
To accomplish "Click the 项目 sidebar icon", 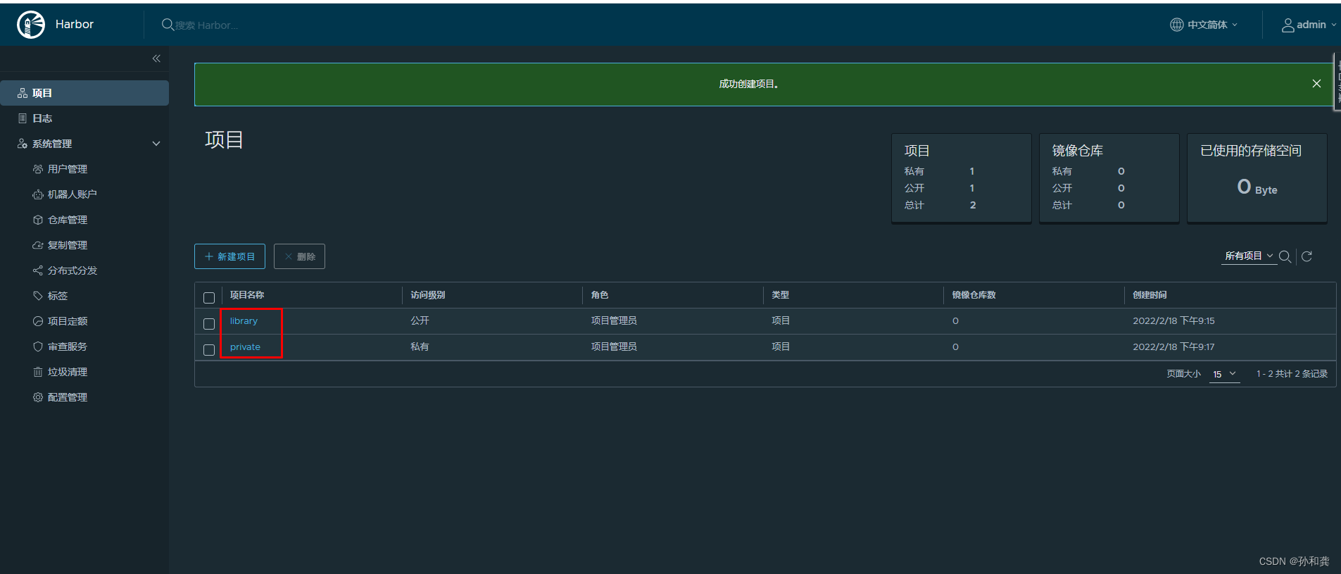I will (x=23, y=93).
